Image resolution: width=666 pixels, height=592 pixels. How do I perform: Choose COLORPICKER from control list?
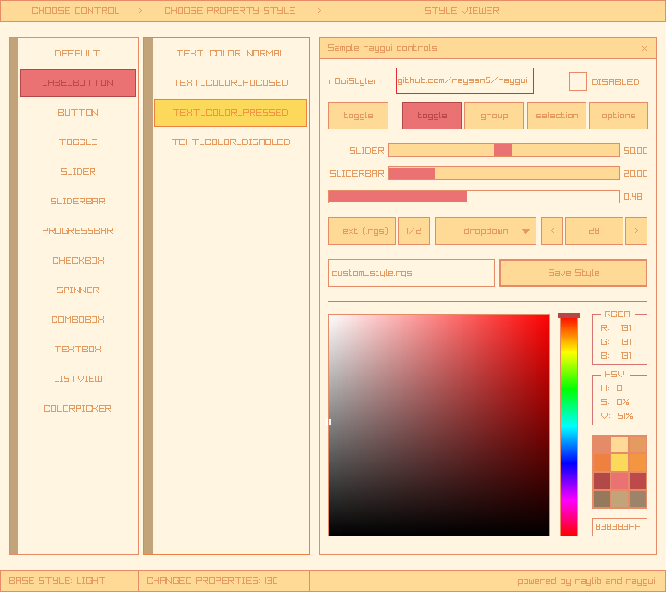point(78,409)
